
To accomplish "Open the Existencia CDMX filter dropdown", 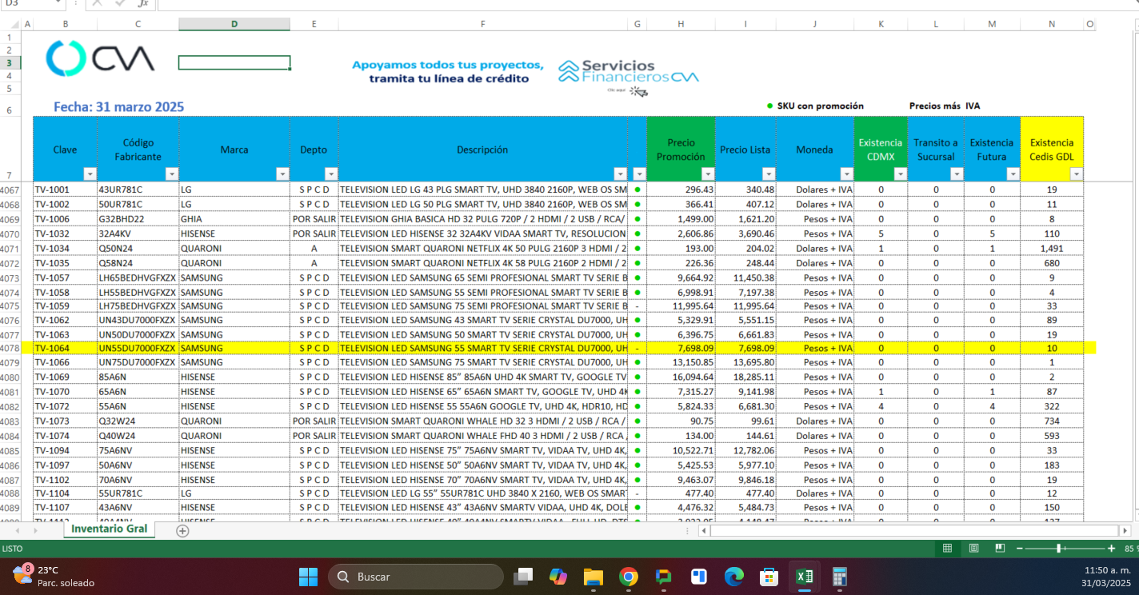I will [901, 174].
